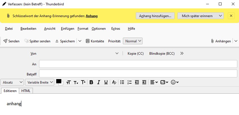Open the Variable Breite font dropdown
The image size is (239, 115).
[40, 82]
